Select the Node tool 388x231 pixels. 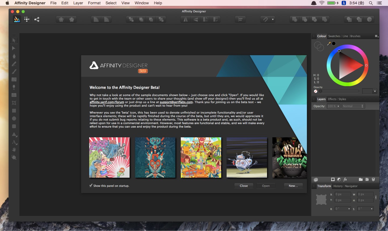pos(14,48)
